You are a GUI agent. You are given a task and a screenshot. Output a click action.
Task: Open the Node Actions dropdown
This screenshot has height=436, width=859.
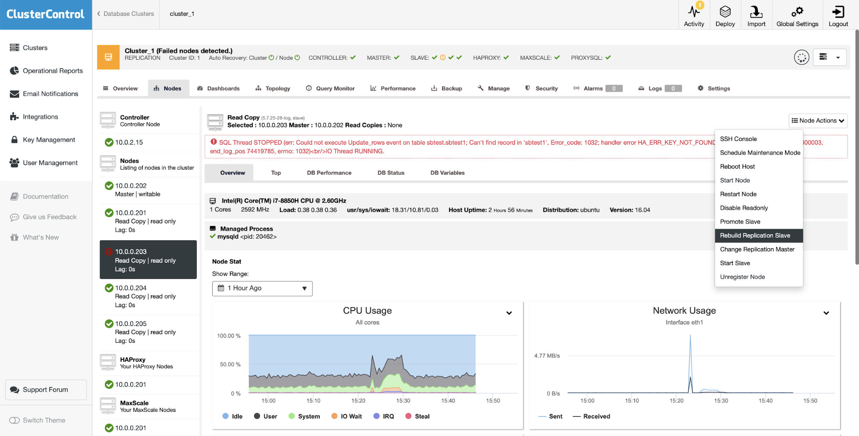818,121
